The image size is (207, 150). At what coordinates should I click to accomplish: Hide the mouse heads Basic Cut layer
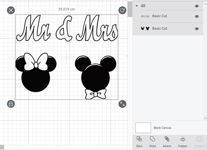(197, 29)
